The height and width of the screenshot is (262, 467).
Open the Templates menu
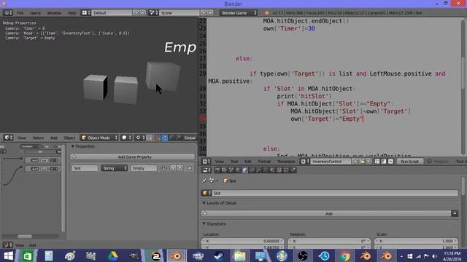point(286,162)
